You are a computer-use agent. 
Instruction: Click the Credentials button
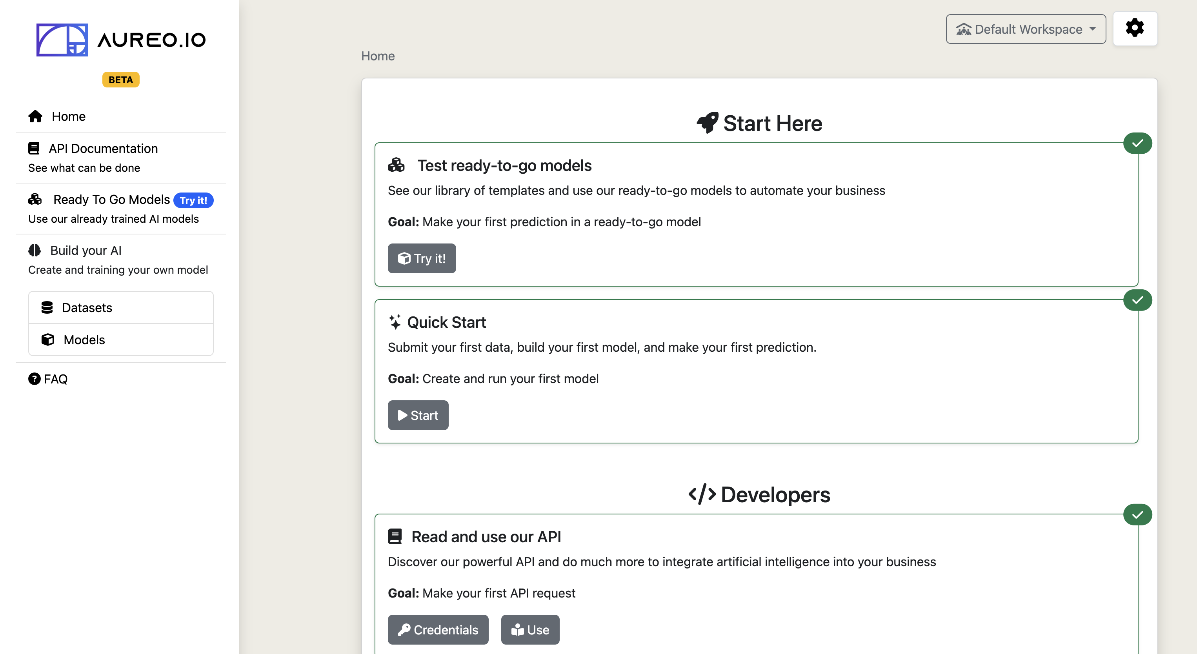pyautogui.click(x=438, y=630)
